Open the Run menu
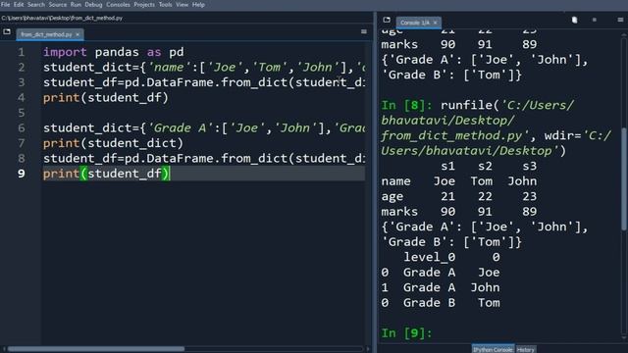The height and width of the screenshot is (353, 628). coord(76,5)
